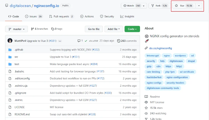The width and height of the screenshot is (209, 120).
Task: Open the .github folder
Action: tap(19, 50)
